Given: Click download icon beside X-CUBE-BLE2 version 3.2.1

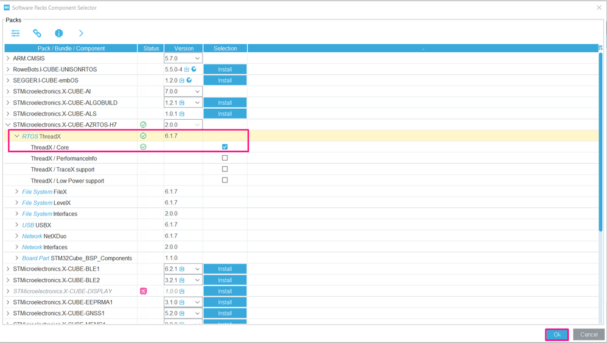Looking at the screenshot, I should coord(182,280).
